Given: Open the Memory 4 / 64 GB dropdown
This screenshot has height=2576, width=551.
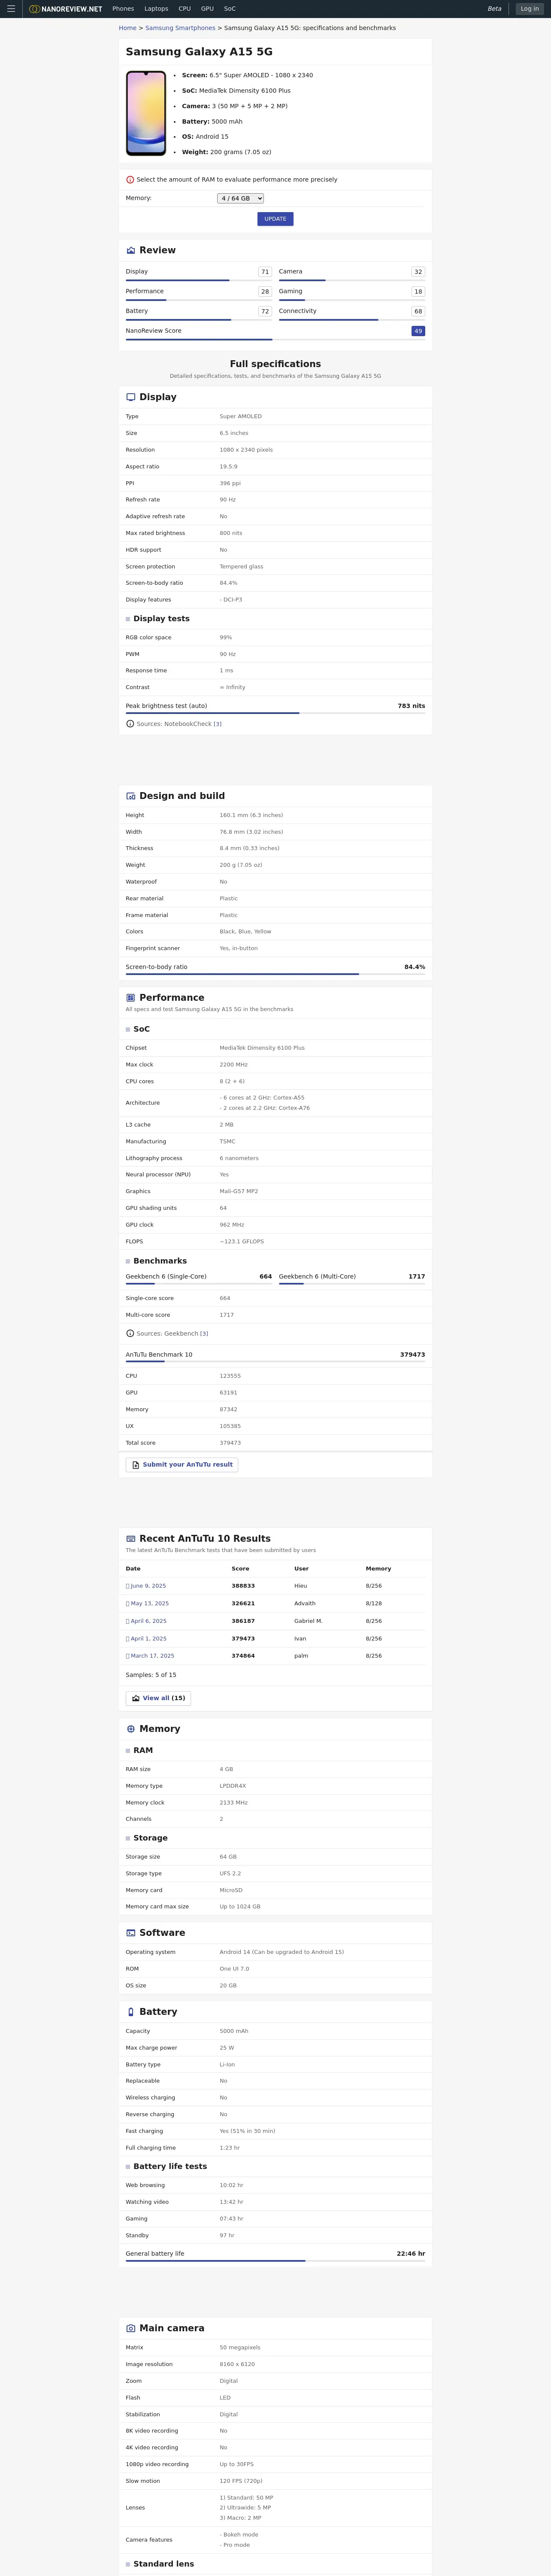Looking at the screenshot, I should pyautogui.click(x=240, y=198).
